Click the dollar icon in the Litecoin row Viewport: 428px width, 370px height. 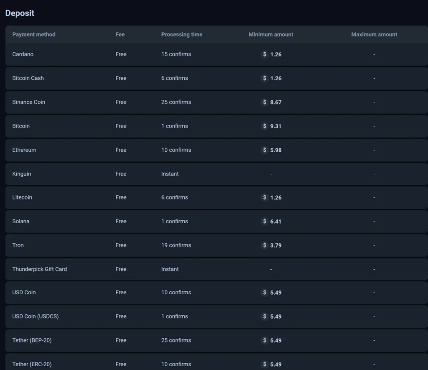point(265,197)
